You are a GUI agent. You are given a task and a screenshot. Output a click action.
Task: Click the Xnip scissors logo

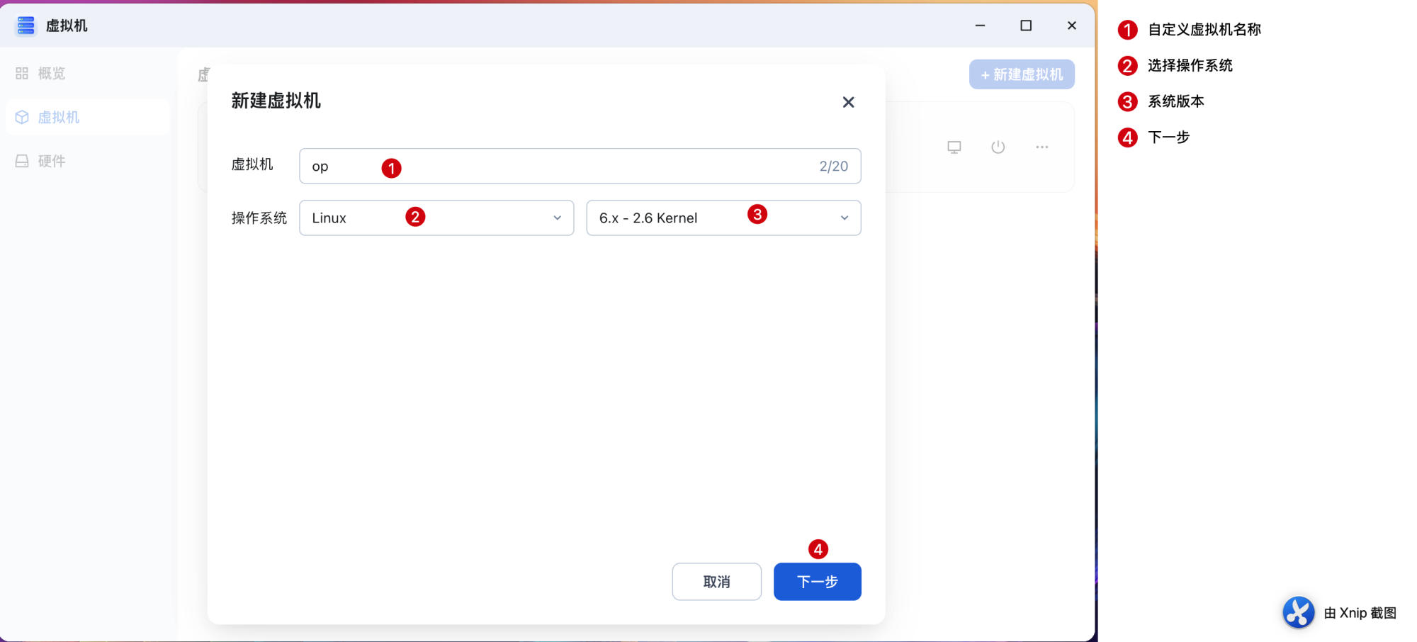1298,612
